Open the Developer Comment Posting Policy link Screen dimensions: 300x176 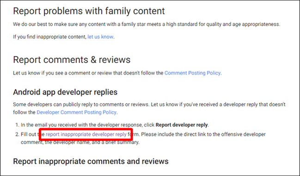76,112
